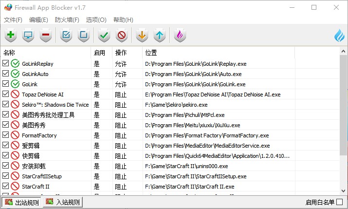Click the monitor add process toolbar icon
Viewport: 348px width, 209px height.
click(x=28, y=35)
